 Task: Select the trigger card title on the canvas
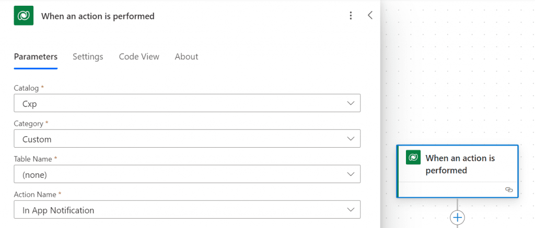[460, 164]
